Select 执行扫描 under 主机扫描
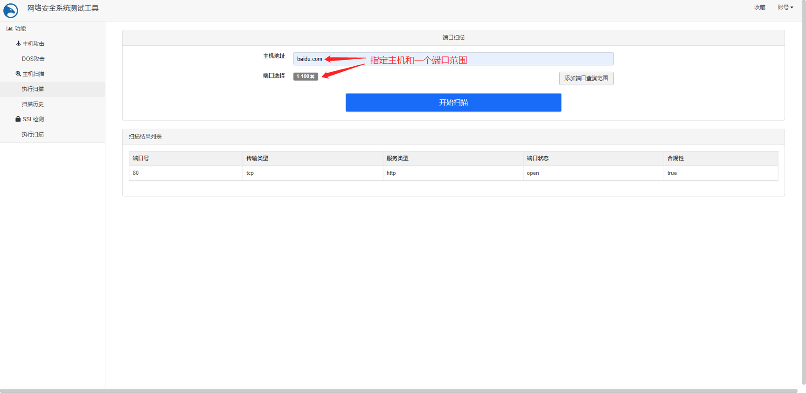Screen dimensions: 806x393 tap(33, 89)
